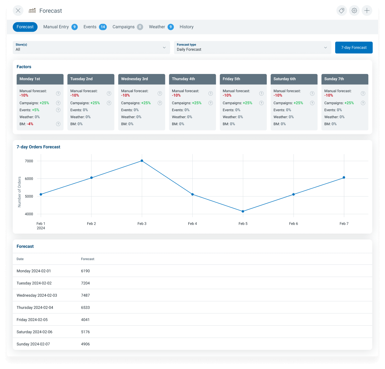Show help for Wednesday 3rd Campaigns

160,103
